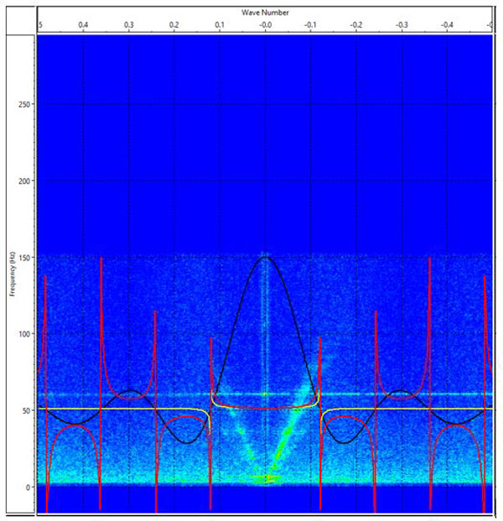Select the -0.2 wave number tick label

click(x=356, y=26)
